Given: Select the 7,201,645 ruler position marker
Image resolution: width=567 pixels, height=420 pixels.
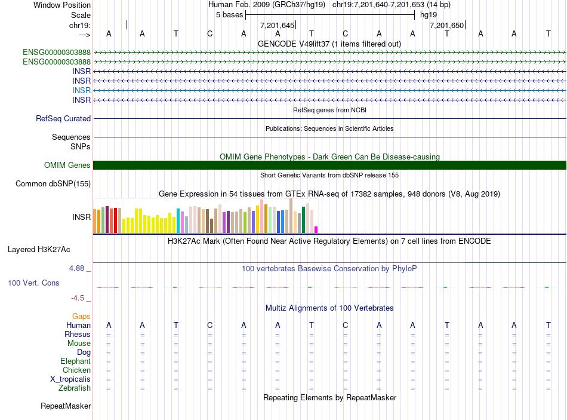Looking at the screenshot, I should [x=278, y=25].
